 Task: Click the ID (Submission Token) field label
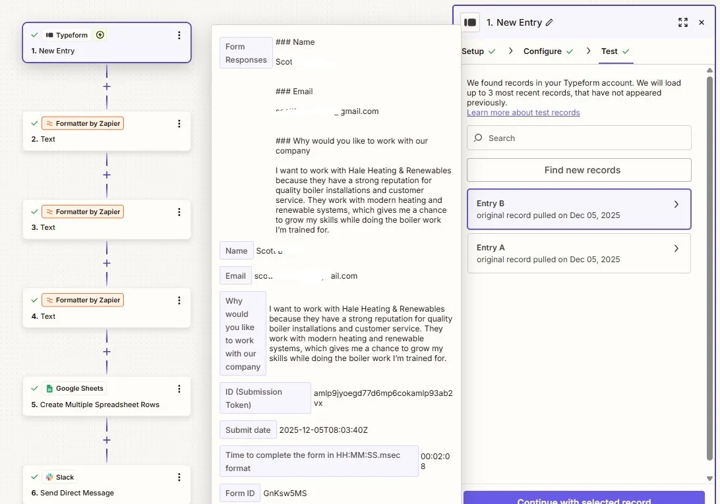tap(265, 398)
